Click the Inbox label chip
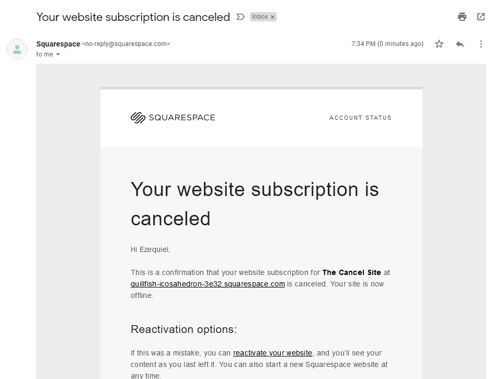The height and width of the screenshot is (379, 493). (260, 17)
